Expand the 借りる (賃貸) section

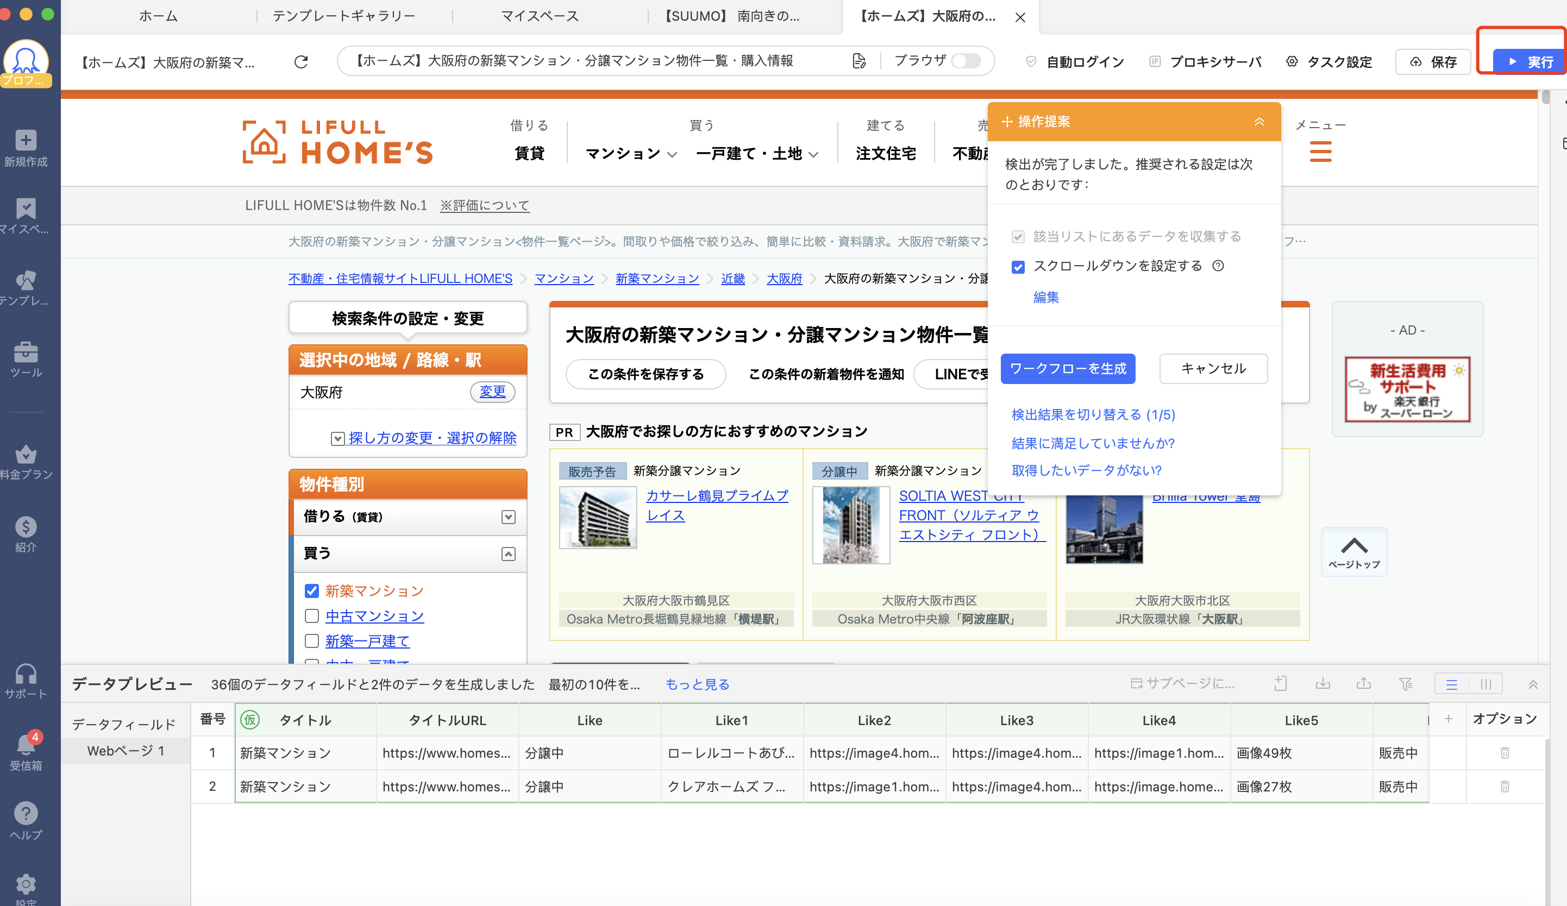point(508,517)
